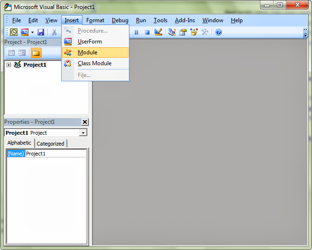Close the Visual Basic window

pos(297,5)
